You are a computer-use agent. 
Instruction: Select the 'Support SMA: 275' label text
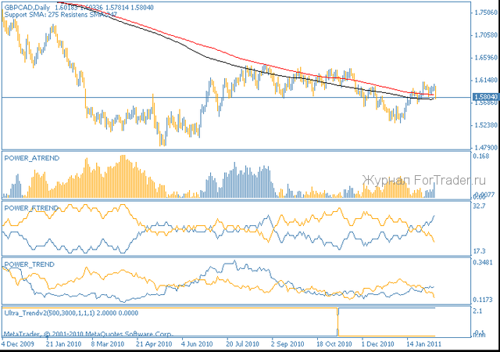[31, 15]
